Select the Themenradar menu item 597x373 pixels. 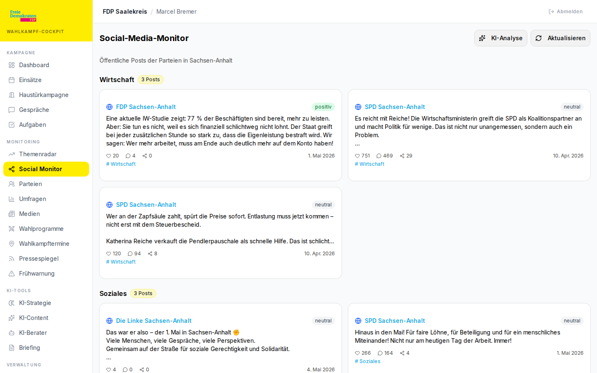point(46,154)
